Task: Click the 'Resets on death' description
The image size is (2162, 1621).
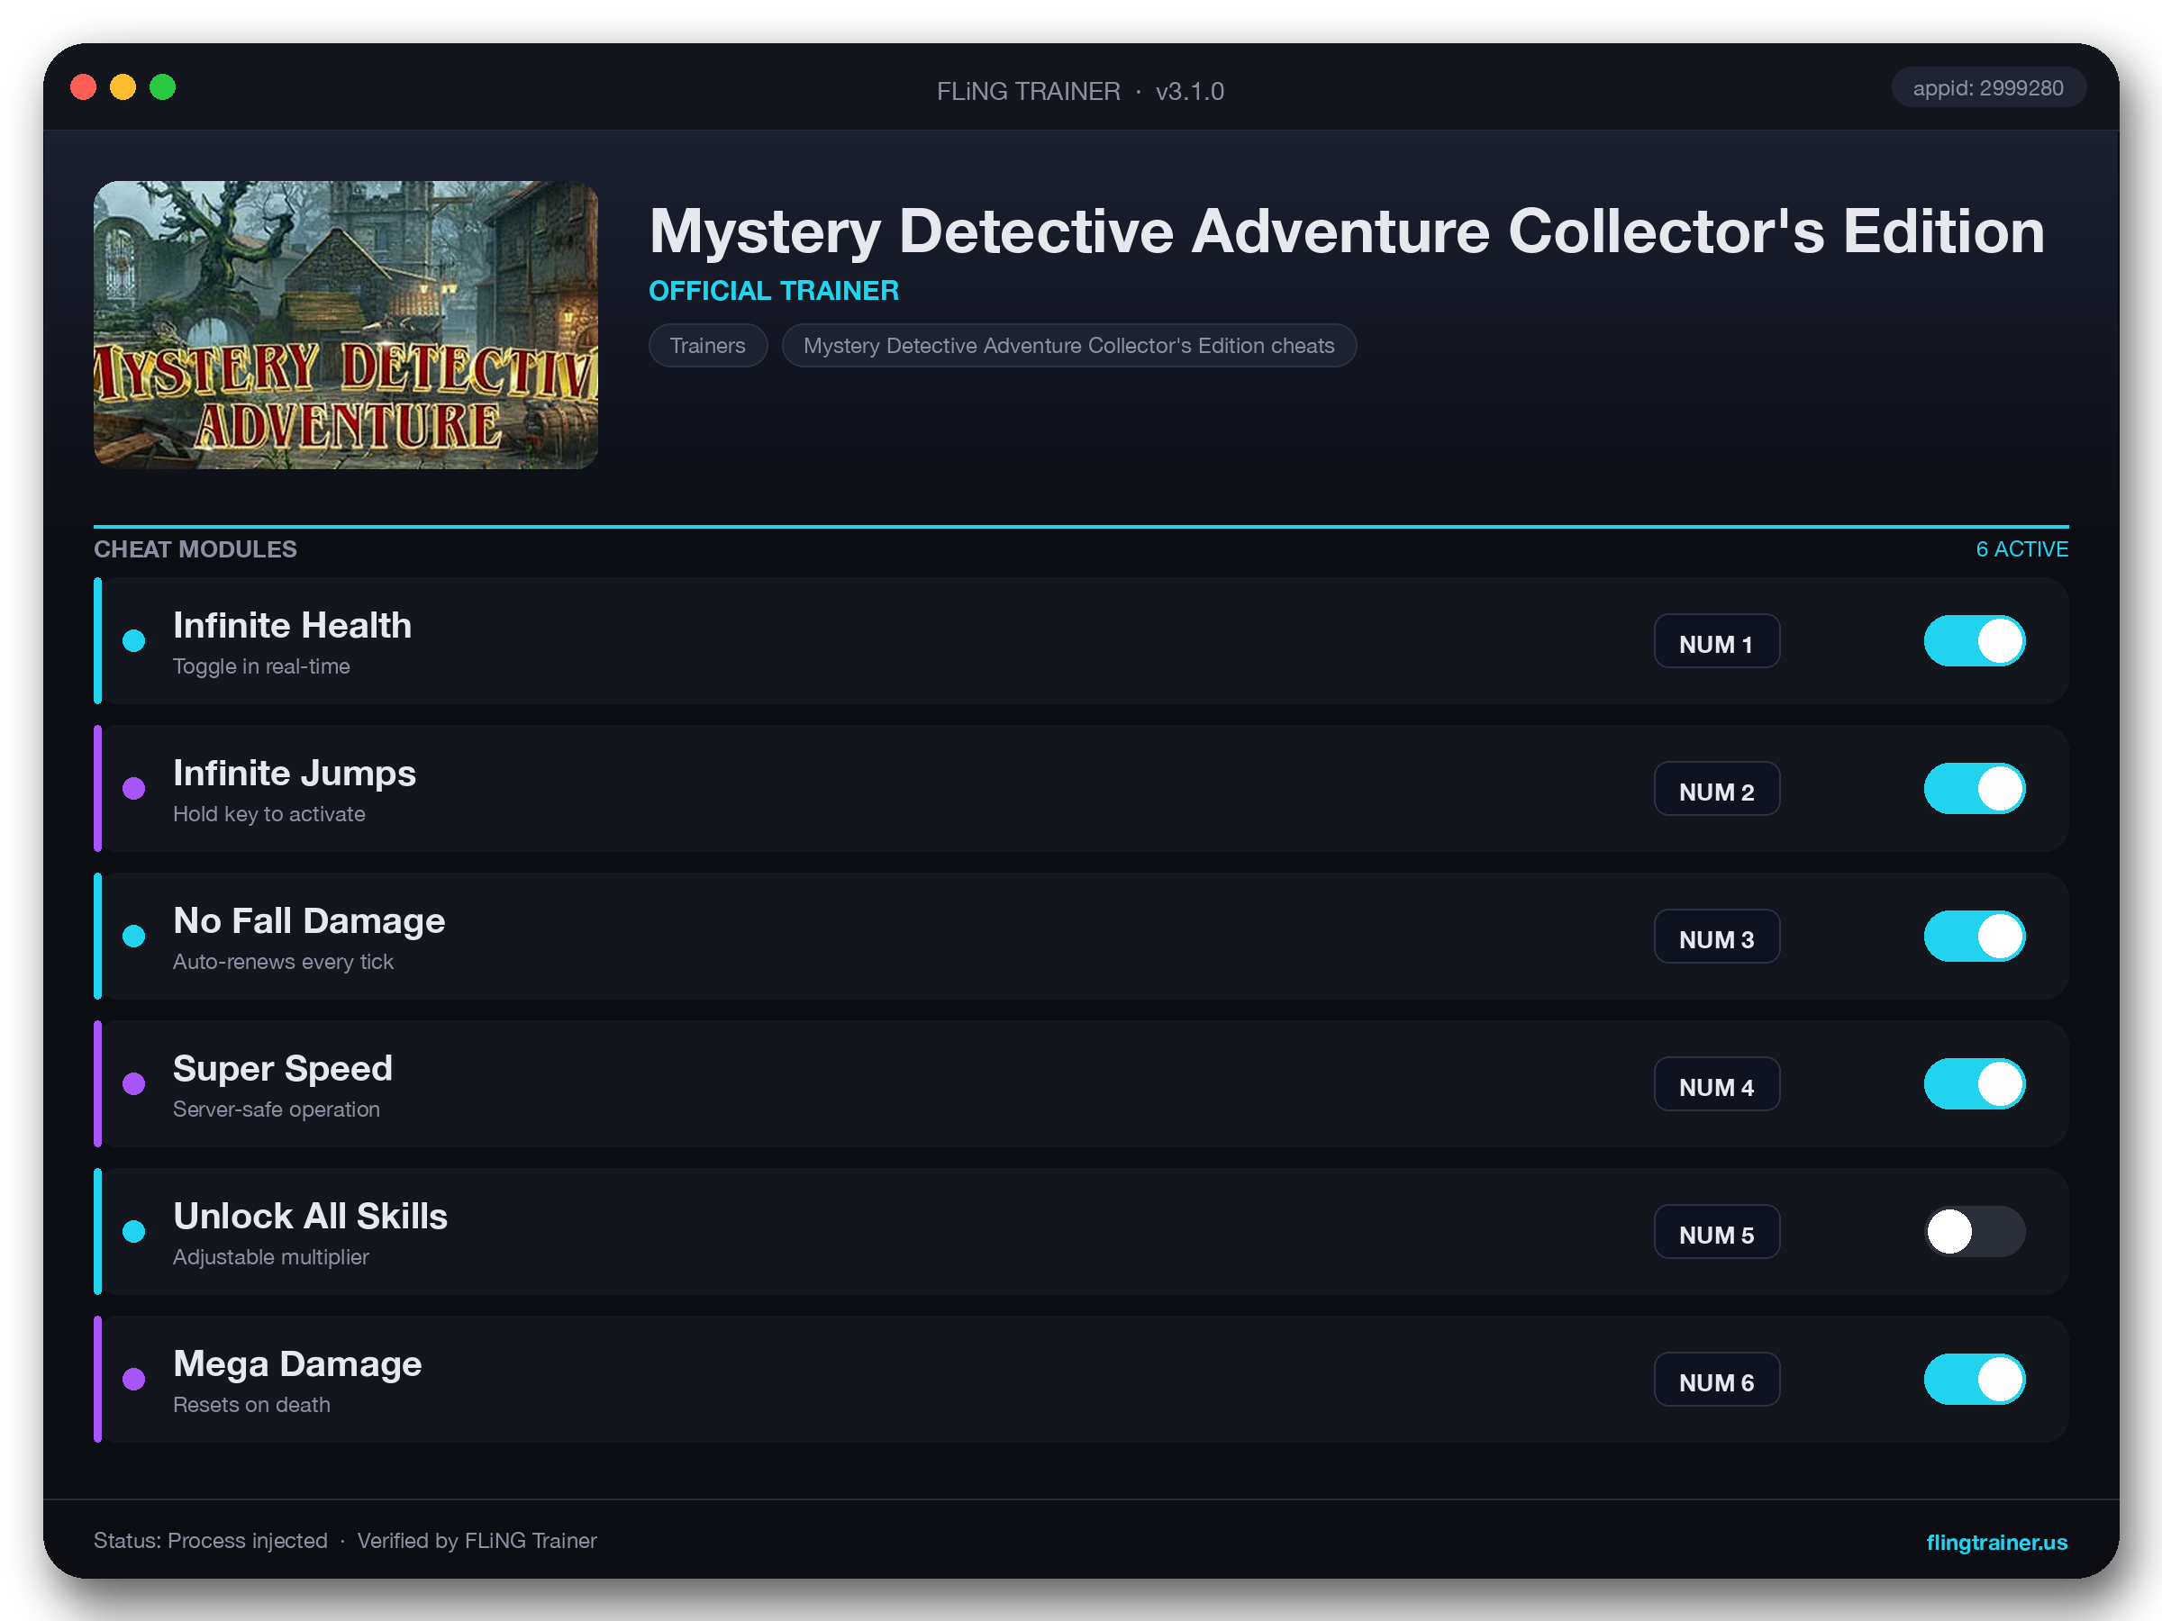Action: [x=251, y=1404]
